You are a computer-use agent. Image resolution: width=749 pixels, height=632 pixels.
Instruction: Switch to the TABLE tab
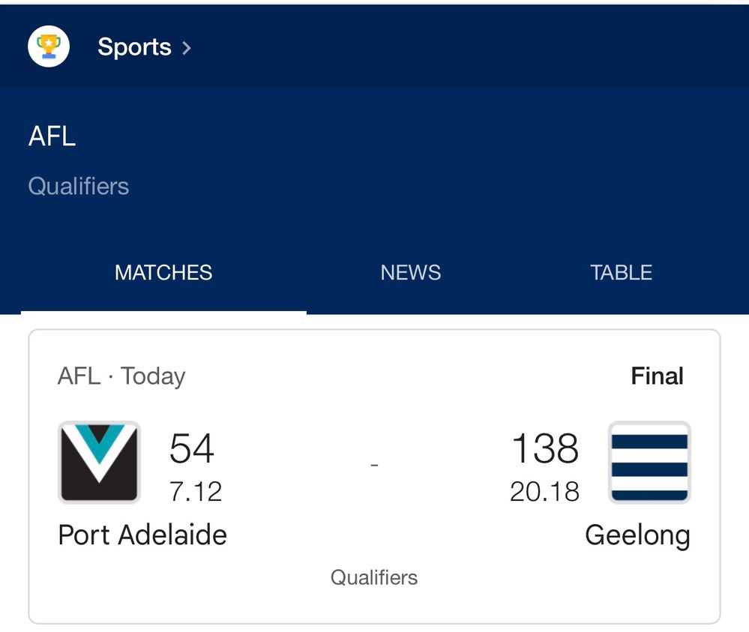click(x=621, y=273)
